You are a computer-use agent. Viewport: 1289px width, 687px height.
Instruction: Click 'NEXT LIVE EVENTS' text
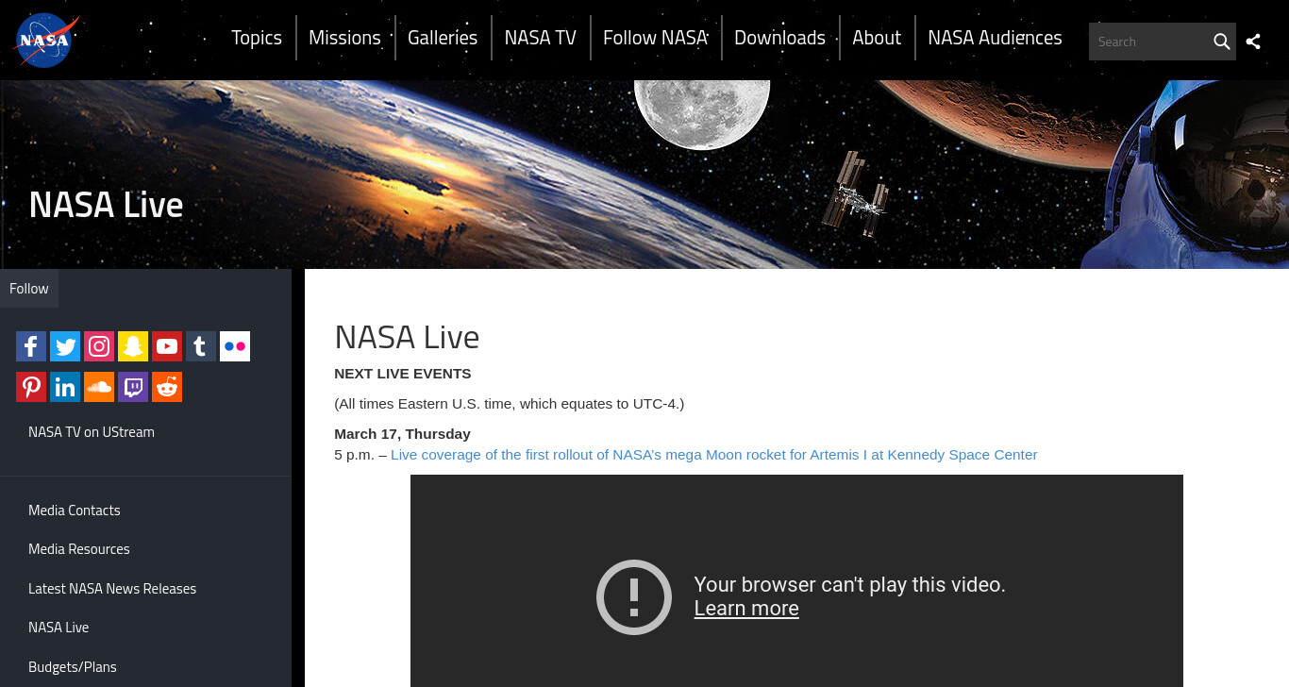pyautogui.click(x=403, y=374)
